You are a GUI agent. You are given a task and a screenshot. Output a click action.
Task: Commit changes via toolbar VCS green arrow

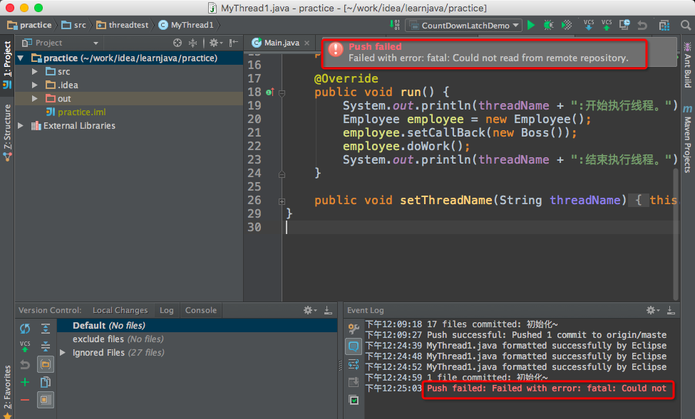click(x=607, y=25)
